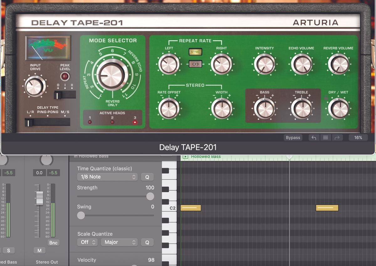376x266 pixels.
Task: Click the Strength slider handle
Action: (x=150, y=196)
